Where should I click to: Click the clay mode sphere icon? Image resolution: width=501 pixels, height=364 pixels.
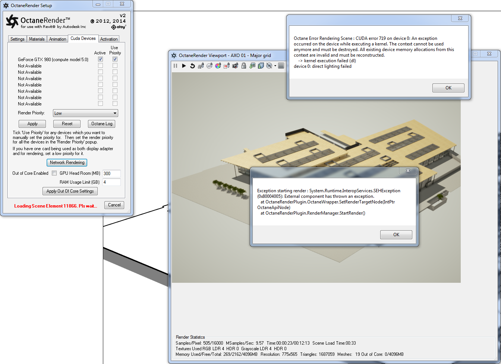pos(269,66)
